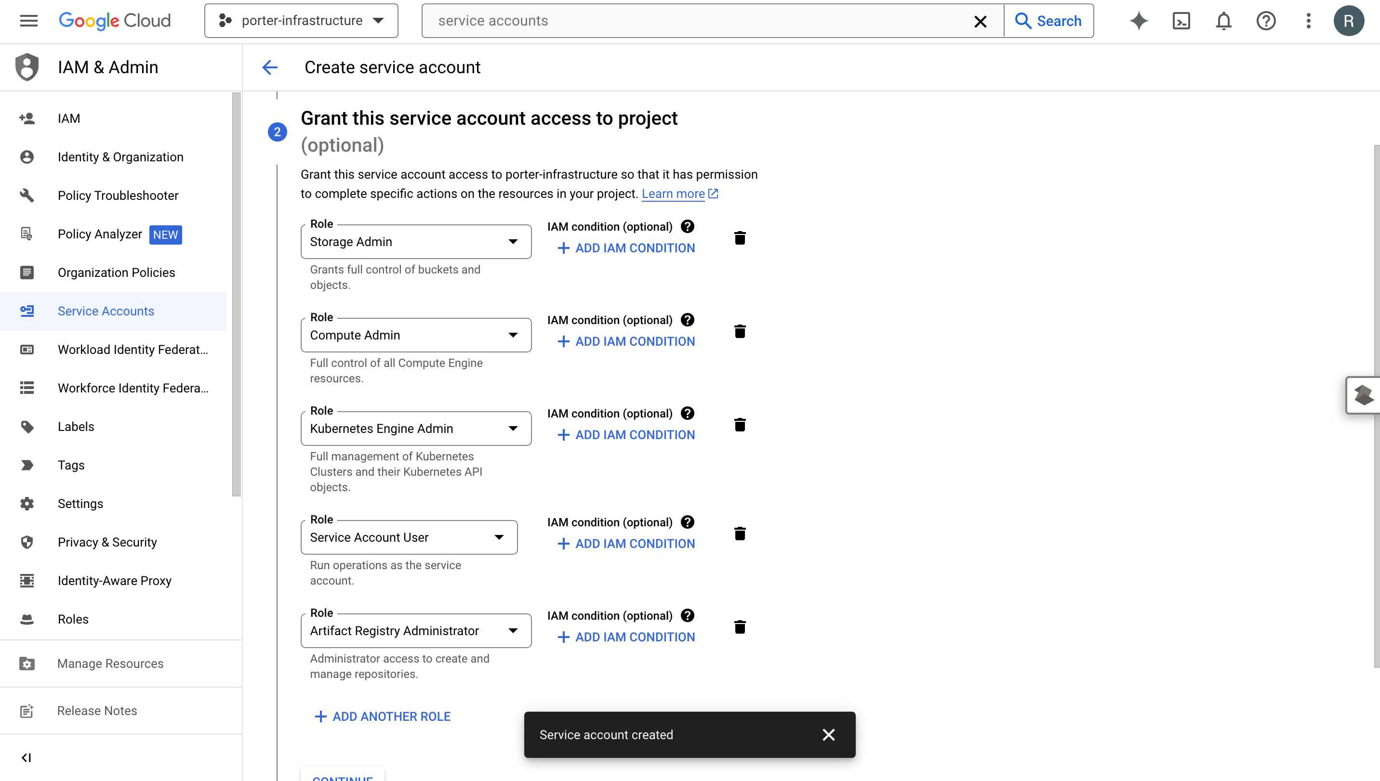Open the Compute Admin role dropdown
The height and width of the screenshot is (781, 1380).
pyautogui.click(x=513, y=335)
